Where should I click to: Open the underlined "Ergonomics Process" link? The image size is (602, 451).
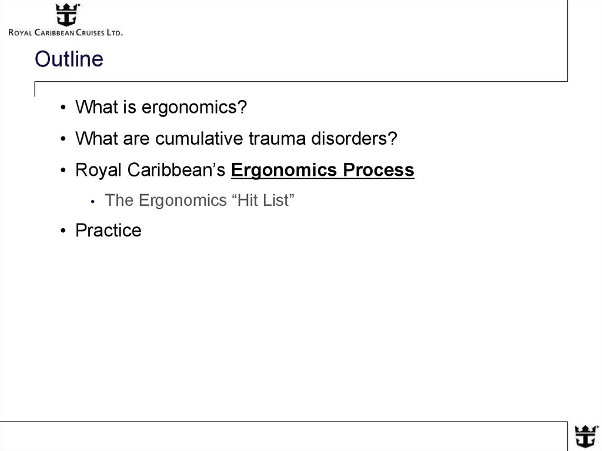tap(323, 170)
